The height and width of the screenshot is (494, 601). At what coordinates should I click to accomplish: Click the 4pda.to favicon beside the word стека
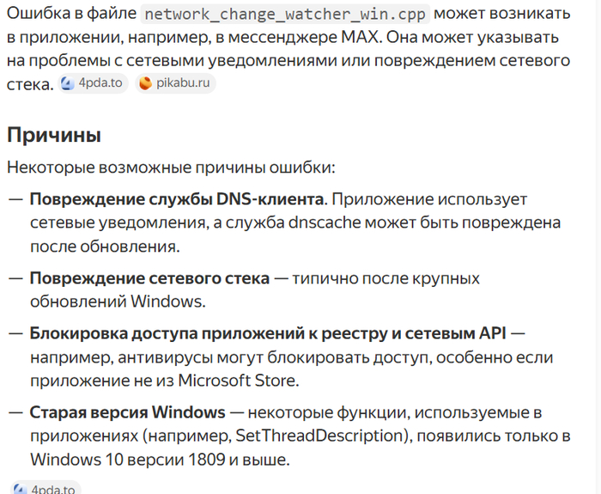click(x=68, y=83)
